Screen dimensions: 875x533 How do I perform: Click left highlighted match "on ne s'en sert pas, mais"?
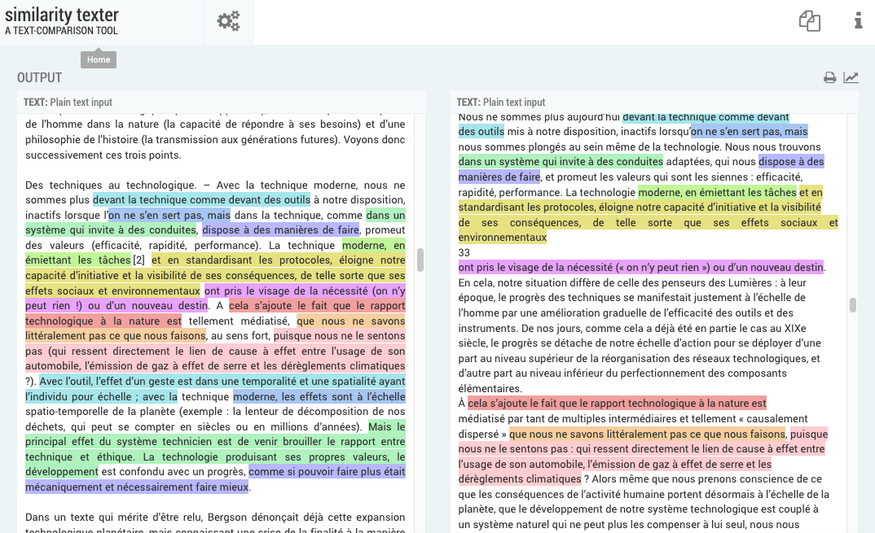pyautogui.click(x=169, y=216)
